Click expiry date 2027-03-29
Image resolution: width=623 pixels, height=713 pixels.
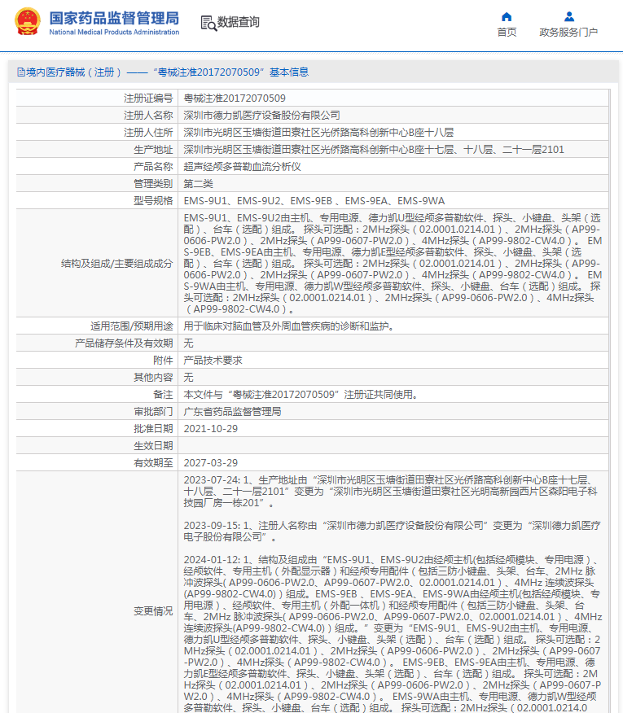(211, 463)
